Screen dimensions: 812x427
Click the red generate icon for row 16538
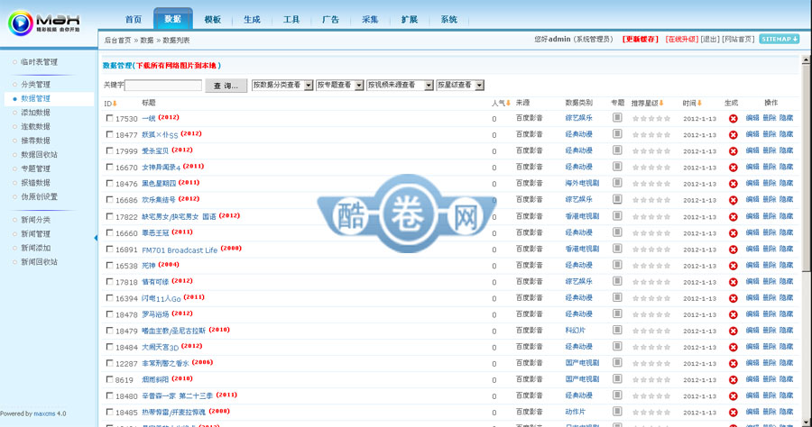coord(733,265)
